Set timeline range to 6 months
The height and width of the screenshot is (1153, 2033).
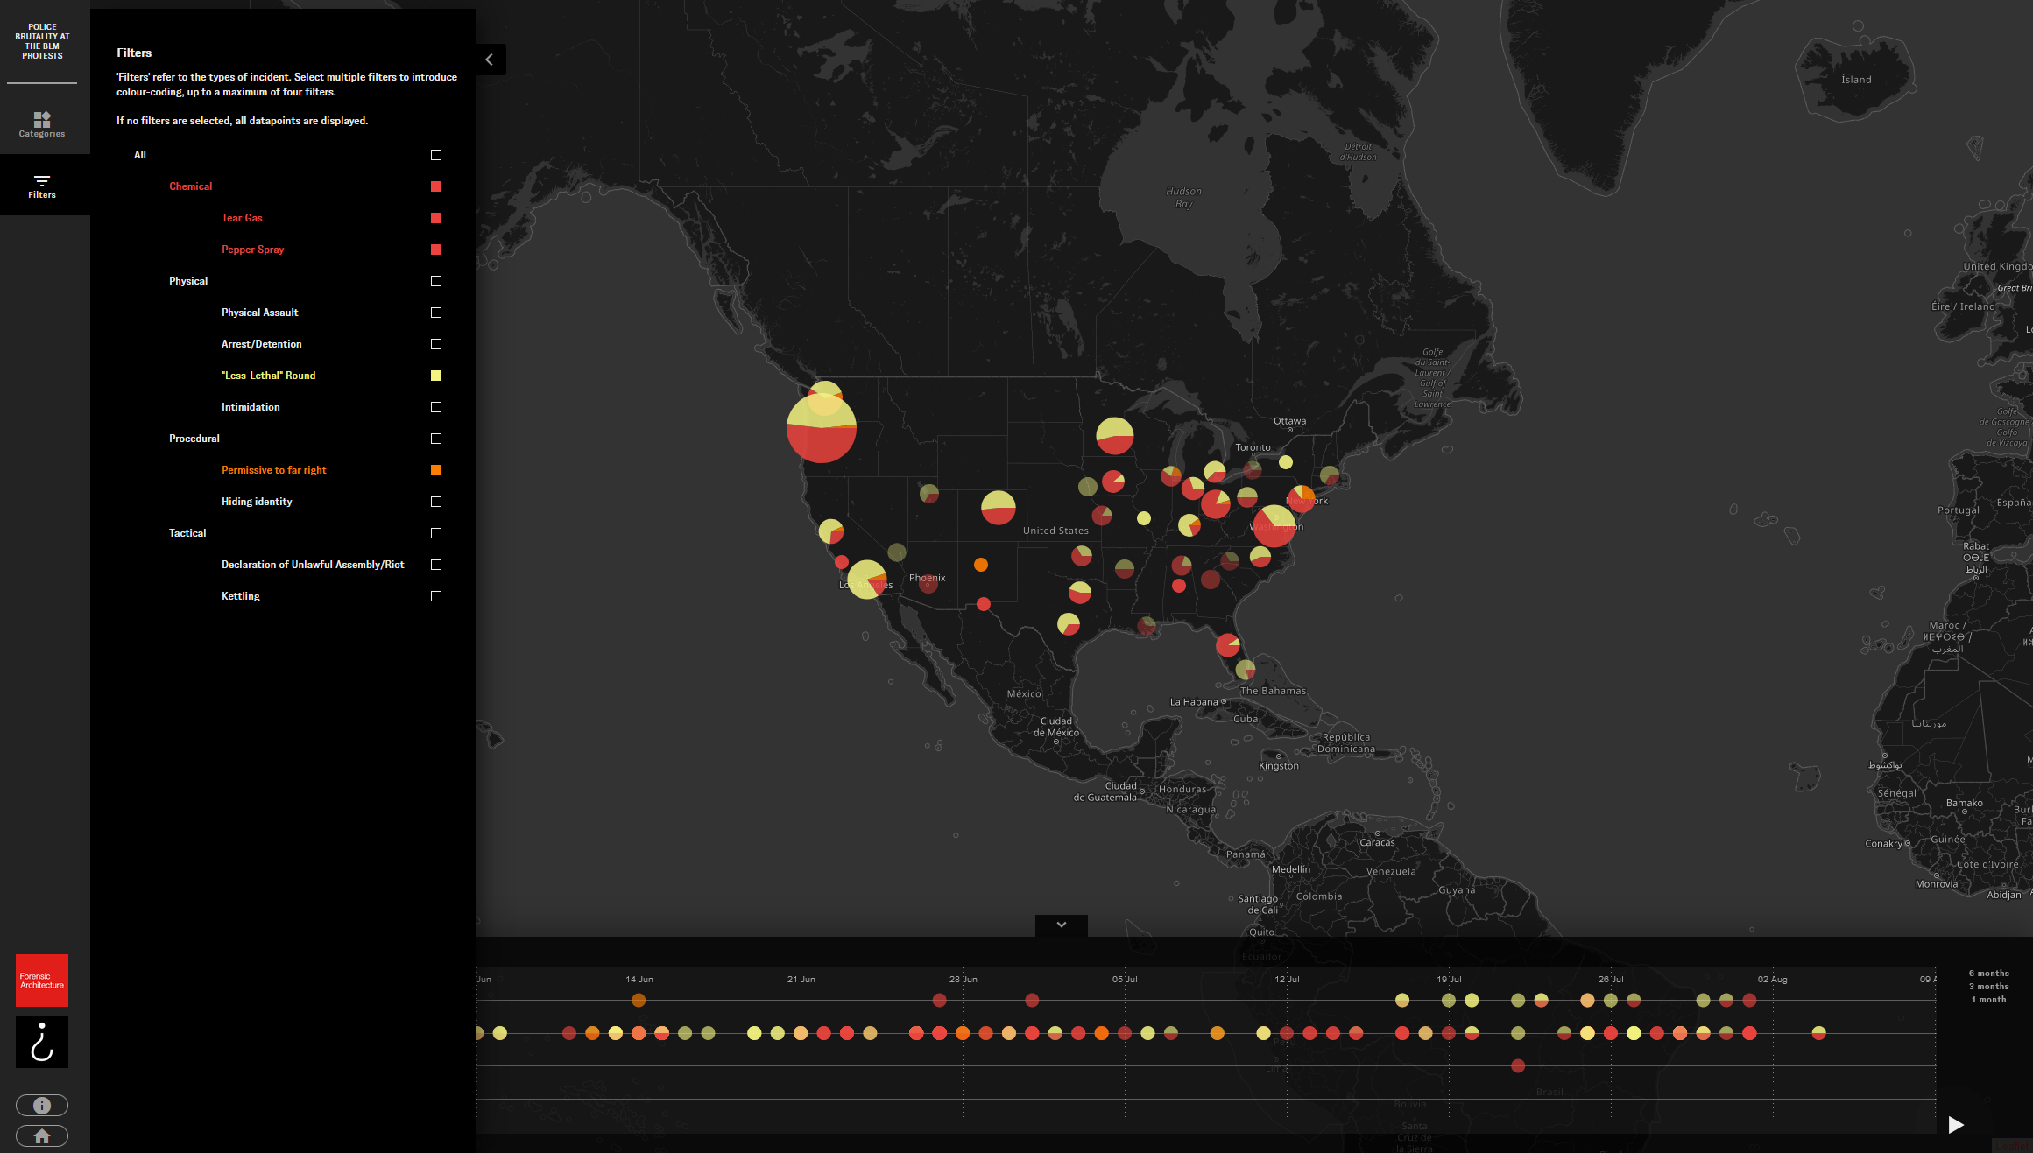tap(1988, 973)
